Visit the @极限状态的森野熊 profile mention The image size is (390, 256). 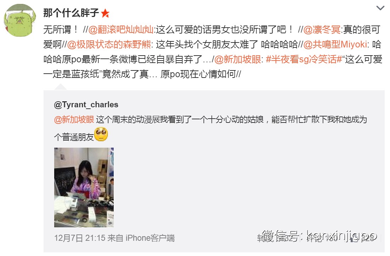tap(109, 45)
